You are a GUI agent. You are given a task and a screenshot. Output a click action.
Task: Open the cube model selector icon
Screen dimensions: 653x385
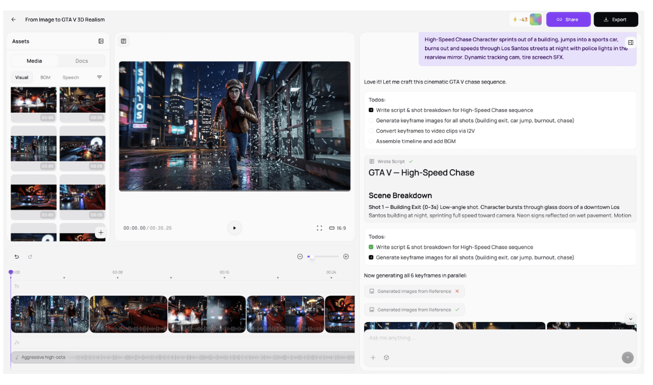coord(386,357)
